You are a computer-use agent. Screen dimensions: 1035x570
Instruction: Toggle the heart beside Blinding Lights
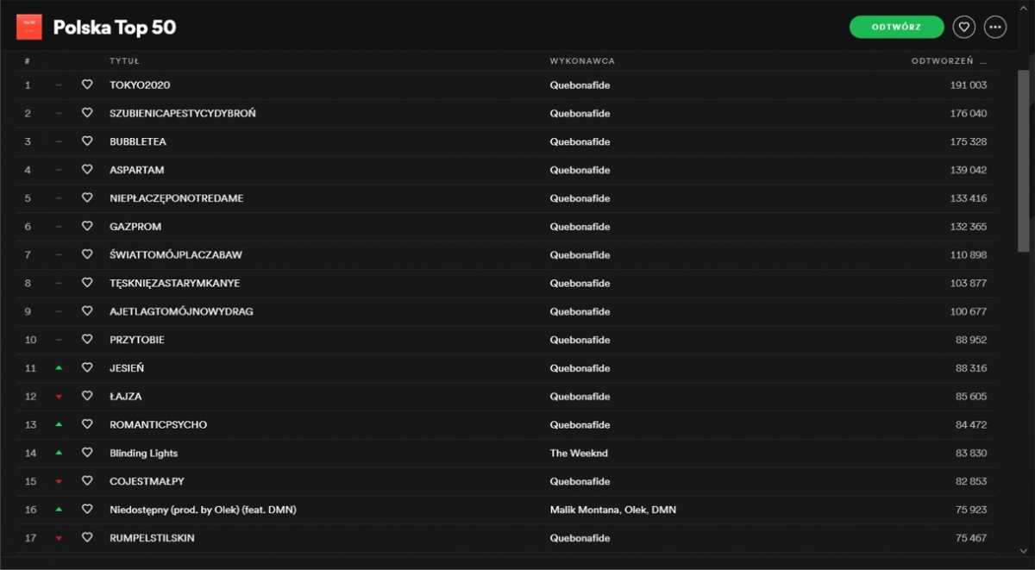coord(87,453)
